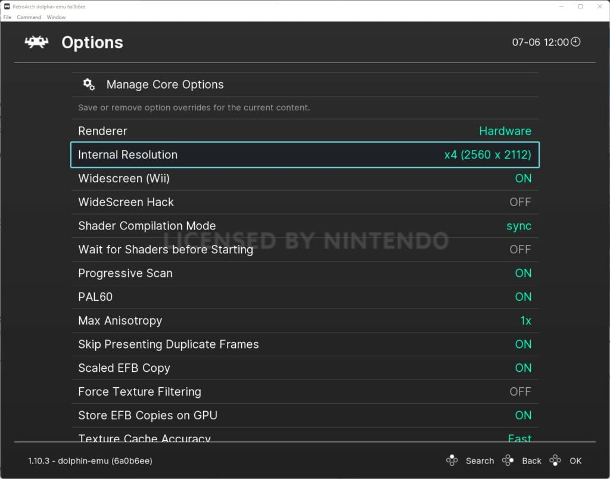Toggle Skip Presenting Duplicate Frames ON value
This screenshot has height=479, width=610.
(523, 344)
